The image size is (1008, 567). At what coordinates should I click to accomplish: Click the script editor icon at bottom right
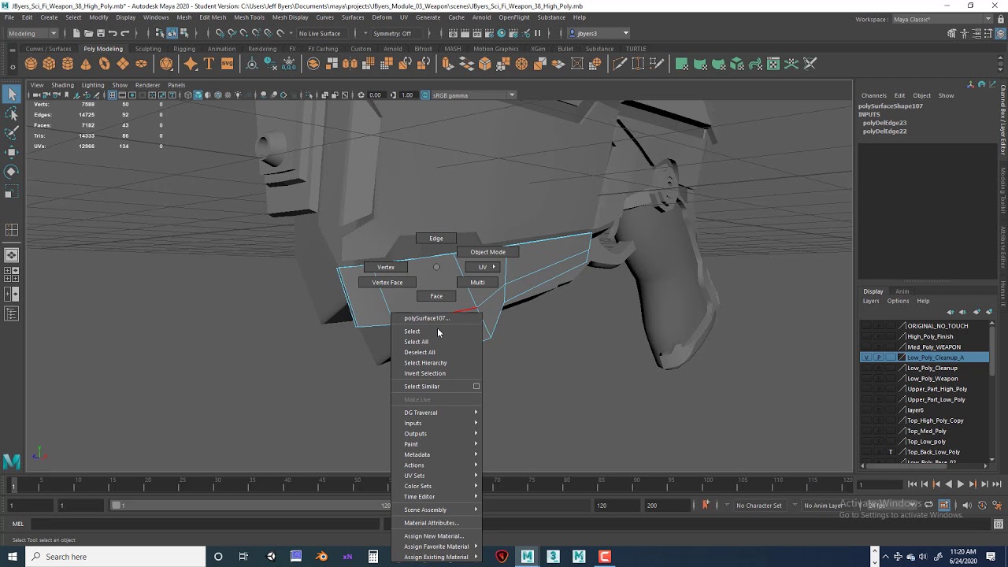click(x=999, y=524)
